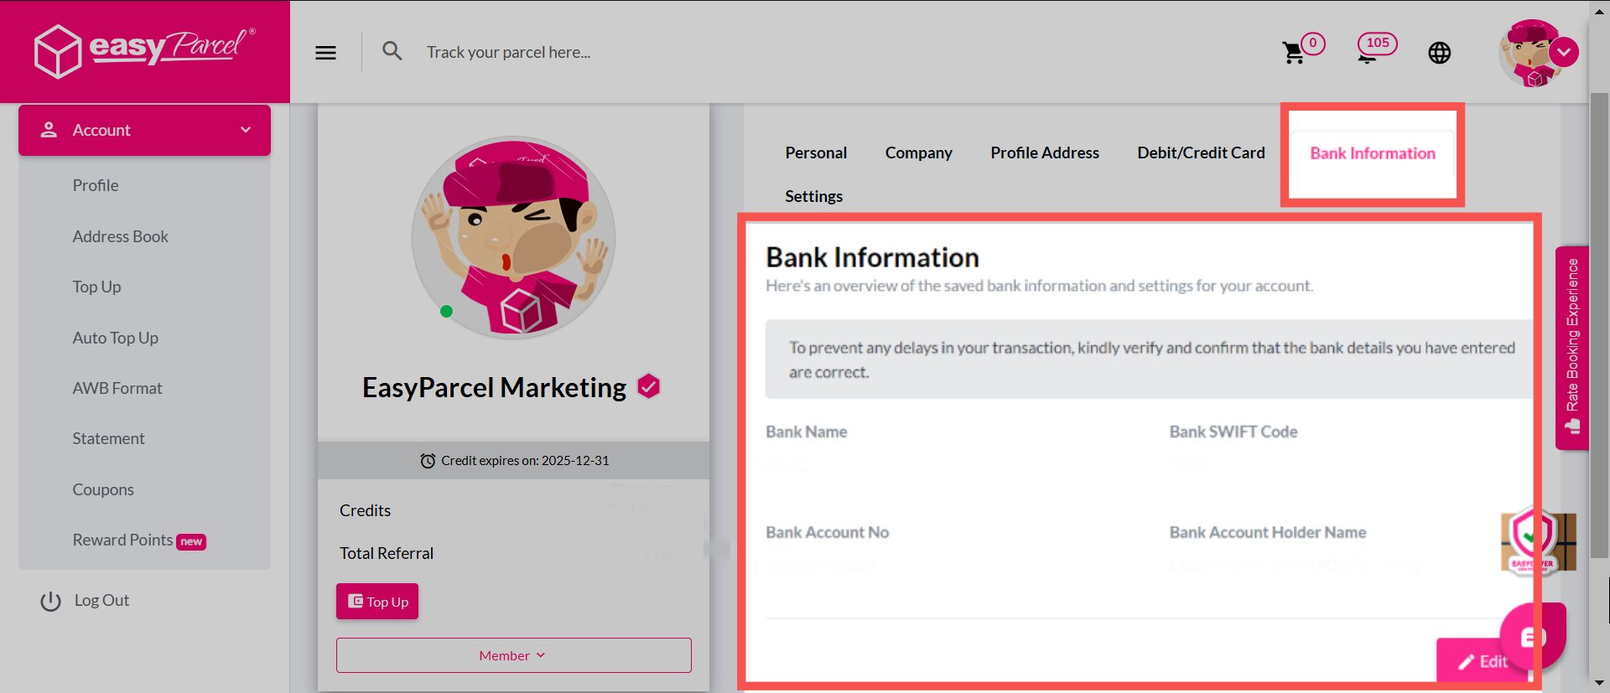
Task: Click the Total Referral label
Action: (x=387, y=553)
